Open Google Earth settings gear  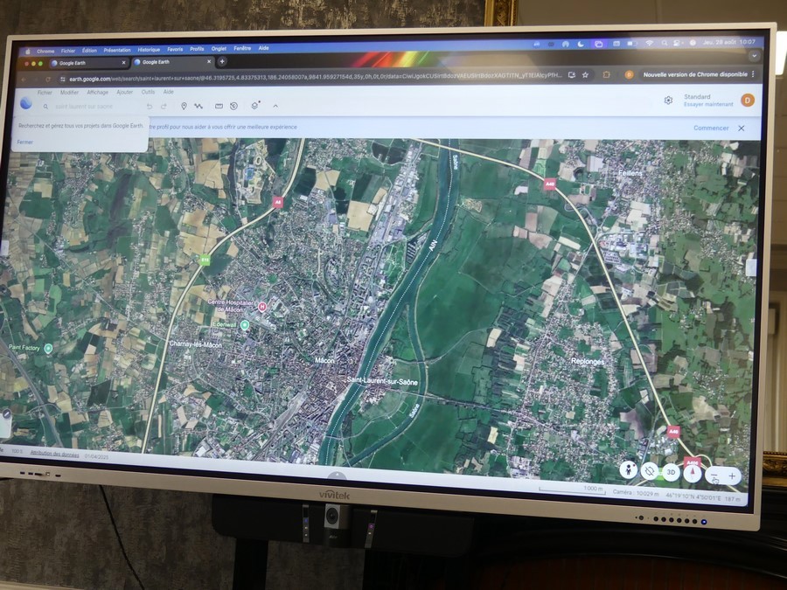[x=668, y=101]
